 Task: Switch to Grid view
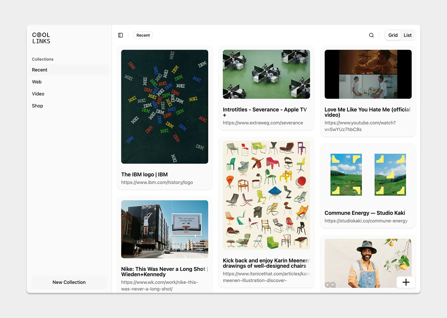click(393, 35)
